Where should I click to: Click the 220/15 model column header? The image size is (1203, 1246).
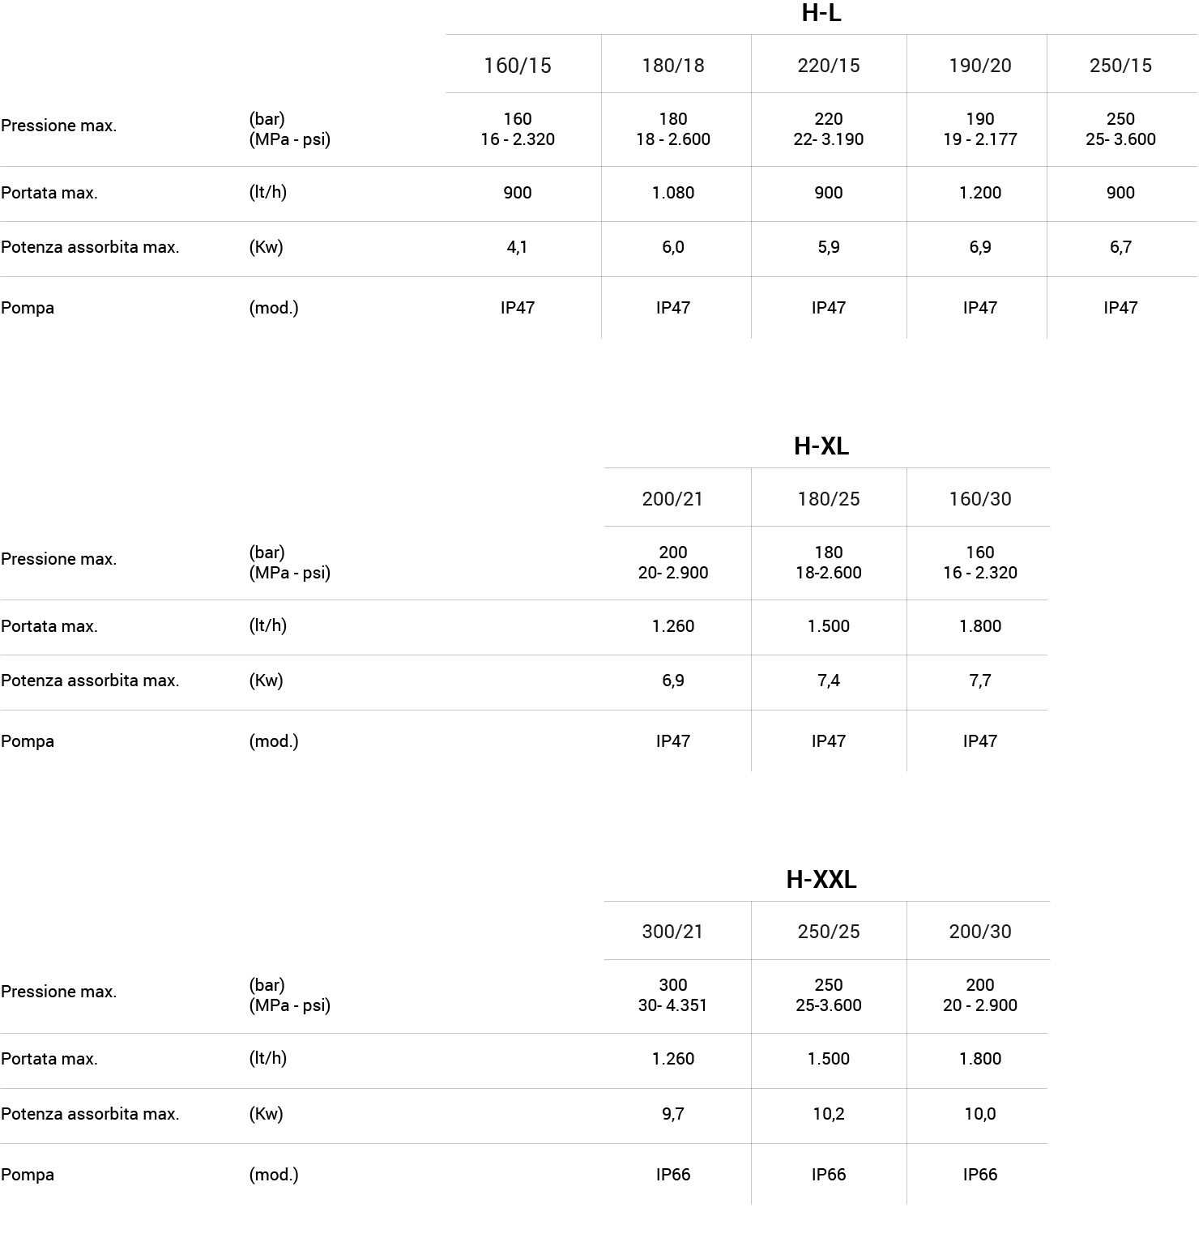click(828, 66)
